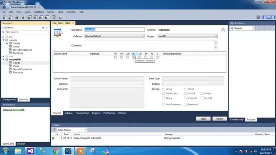Switch to the Context Help tab
The height and width of the screenshot is (155, 276).
[237, 120]
